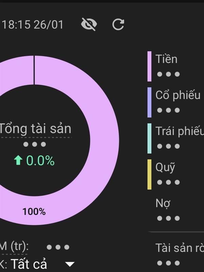Viewport: 204px width, 272px height.
Task: Select the Tiền legend item
Action: click(167, 59)
